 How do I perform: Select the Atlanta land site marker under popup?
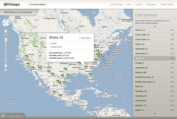coord(86,67)
